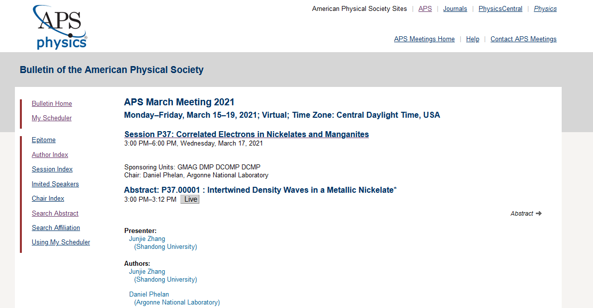
Task: Click Search Abstract in the sidebar
Action: point(55,214)
